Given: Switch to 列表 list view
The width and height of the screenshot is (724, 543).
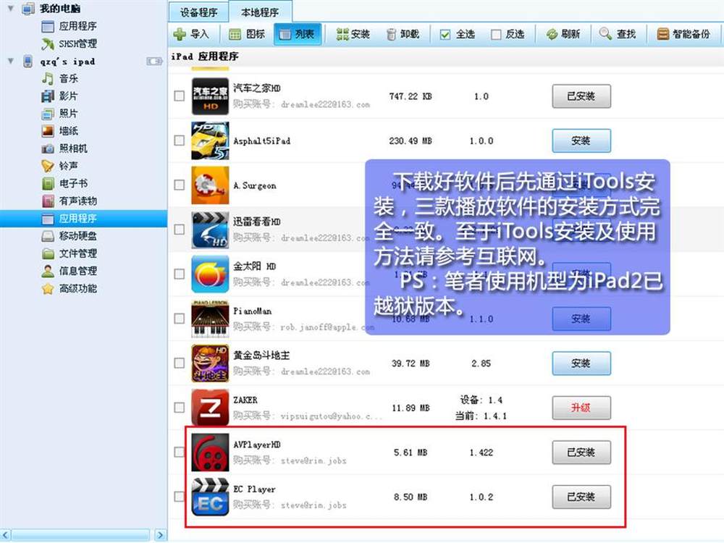Looking at the screenshot, I should coord(298,34).
